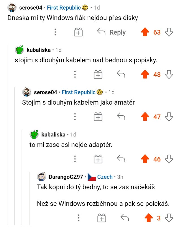Upvote kubaliska's comment with 48 points
181x227 pixels.
click(145, 75)
